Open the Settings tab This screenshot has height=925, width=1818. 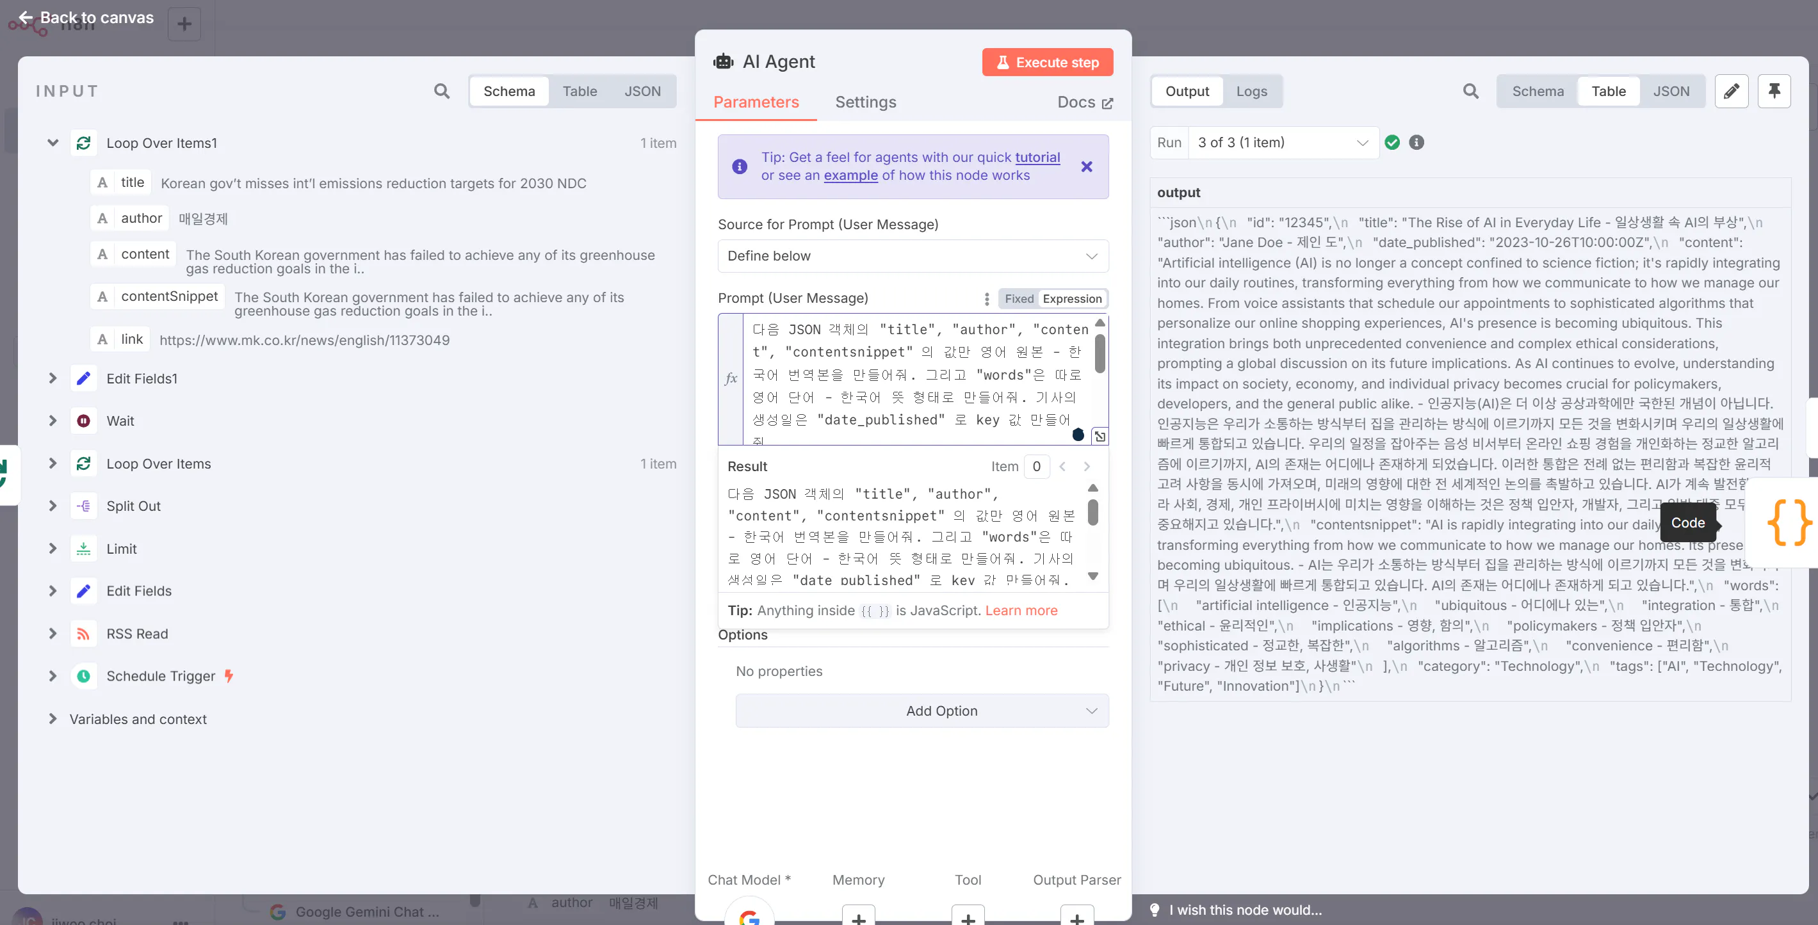pyautogui.click(x=865, y=102)
